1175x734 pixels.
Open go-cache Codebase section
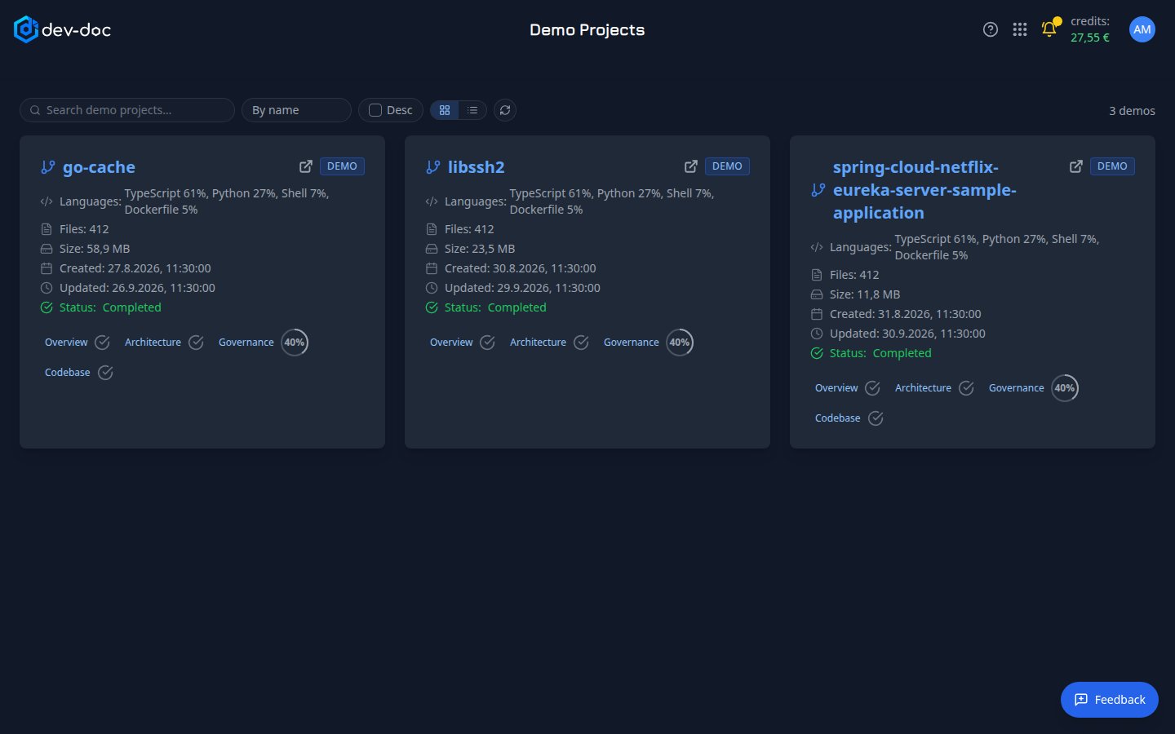(68, 373)
